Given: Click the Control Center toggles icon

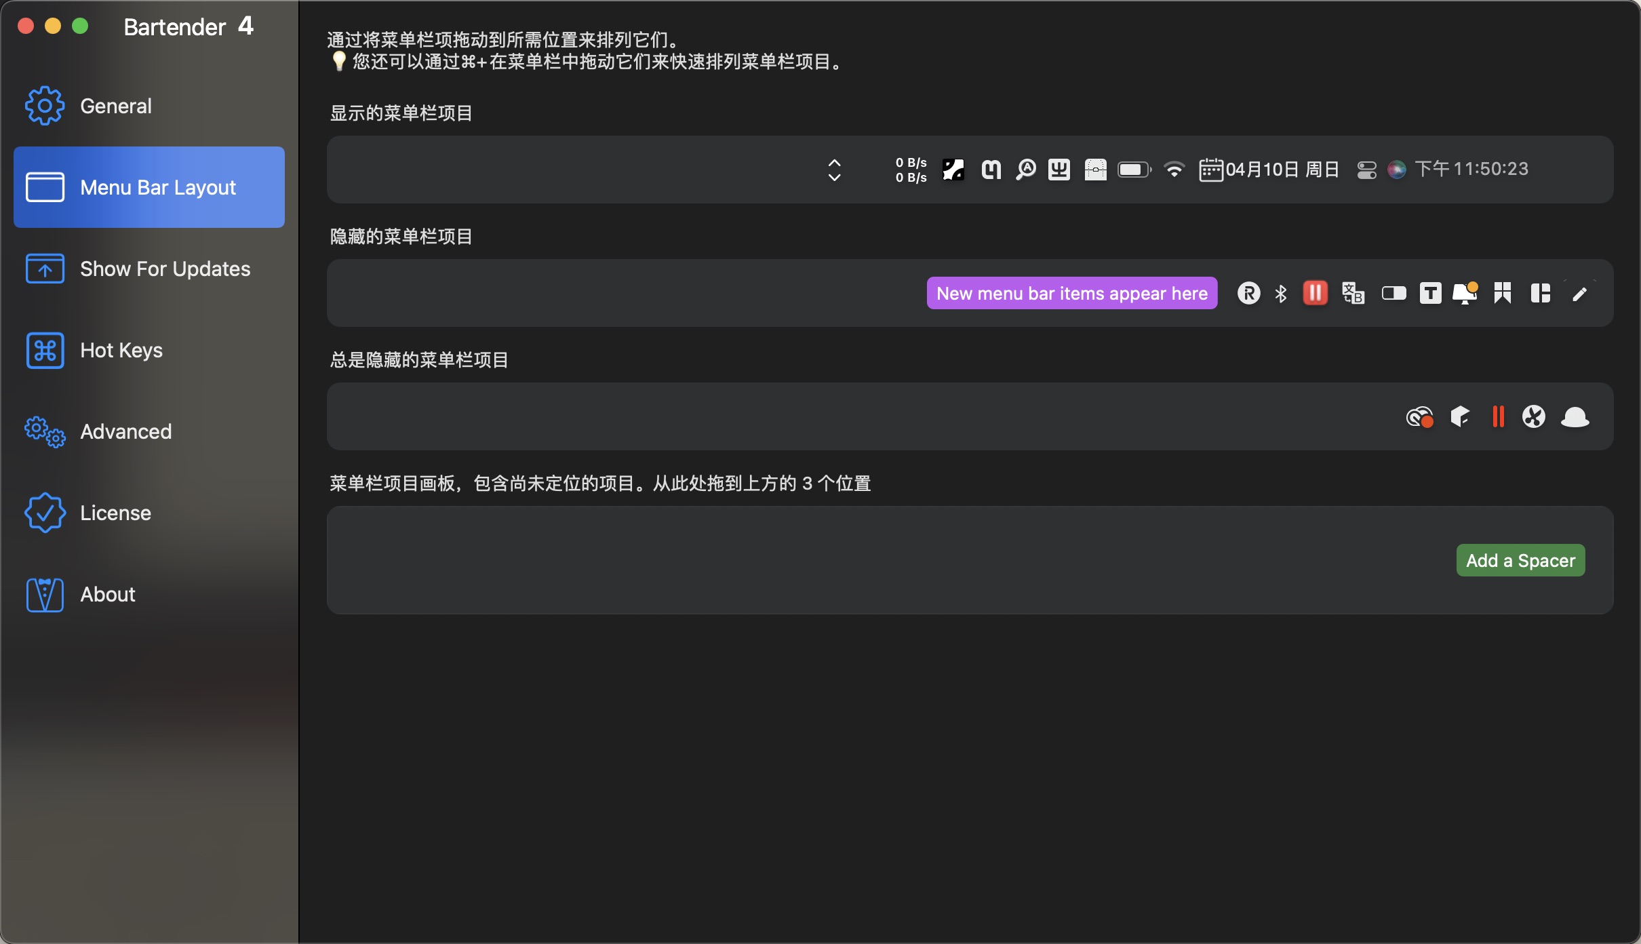Looking at the screenshot, I should (x=1366, y=170).
